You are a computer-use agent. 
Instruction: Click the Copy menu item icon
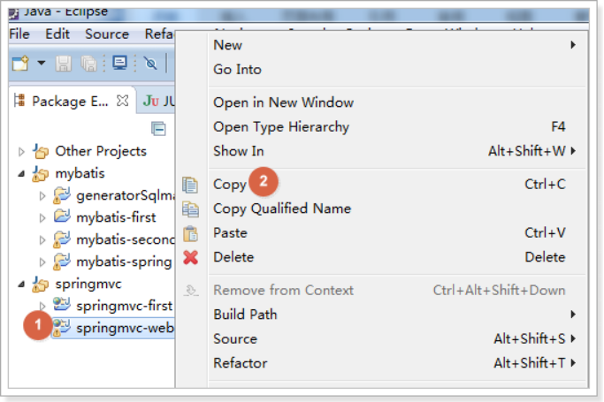(190, 185)
